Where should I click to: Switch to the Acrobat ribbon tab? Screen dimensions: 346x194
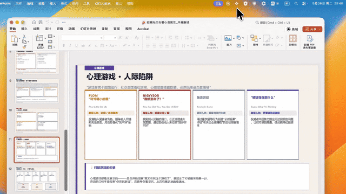click(143, 29)
